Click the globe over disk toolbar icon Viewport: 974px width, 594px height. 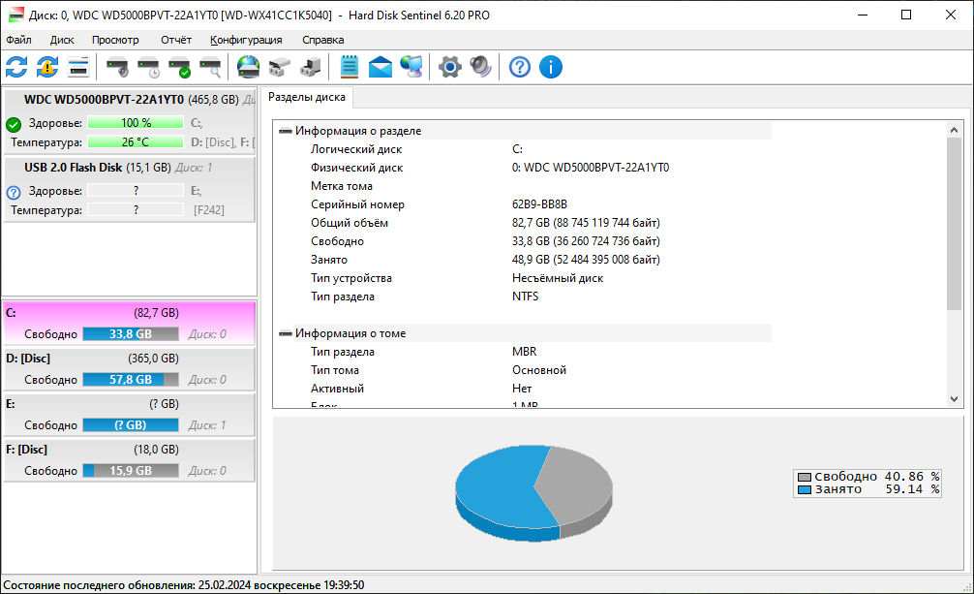249,67
